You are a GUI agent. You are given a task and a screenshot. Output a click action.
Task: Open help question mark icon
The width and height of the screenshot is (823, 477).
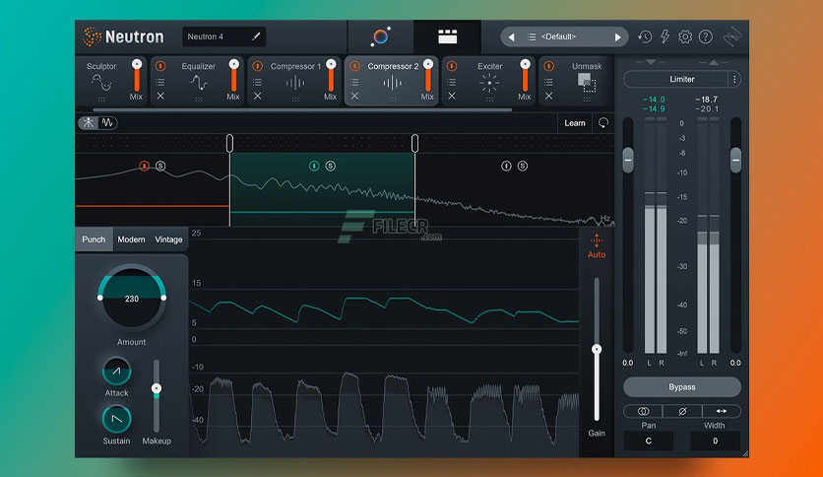[706, 36]
